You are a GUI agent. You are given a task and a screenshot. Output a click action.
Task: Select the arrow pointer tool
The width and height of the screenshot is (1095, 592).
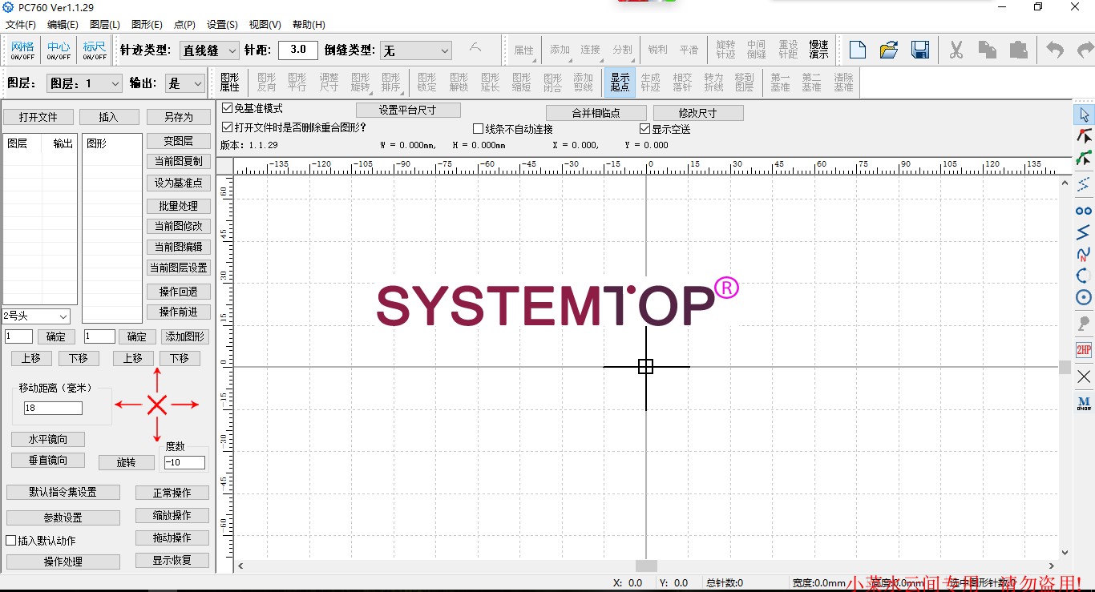[1084, 115]
